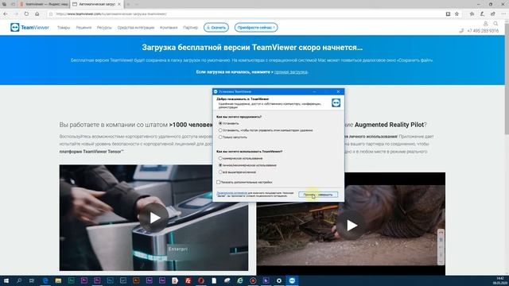Open Task View on the taskbar
509x286 pixels.
click(x=32, y=280)
